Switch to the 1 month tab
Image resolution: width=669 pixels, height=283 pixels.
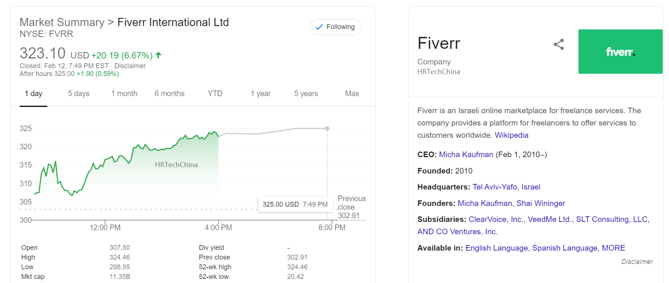pyautogui.click(x=124, y=93)
